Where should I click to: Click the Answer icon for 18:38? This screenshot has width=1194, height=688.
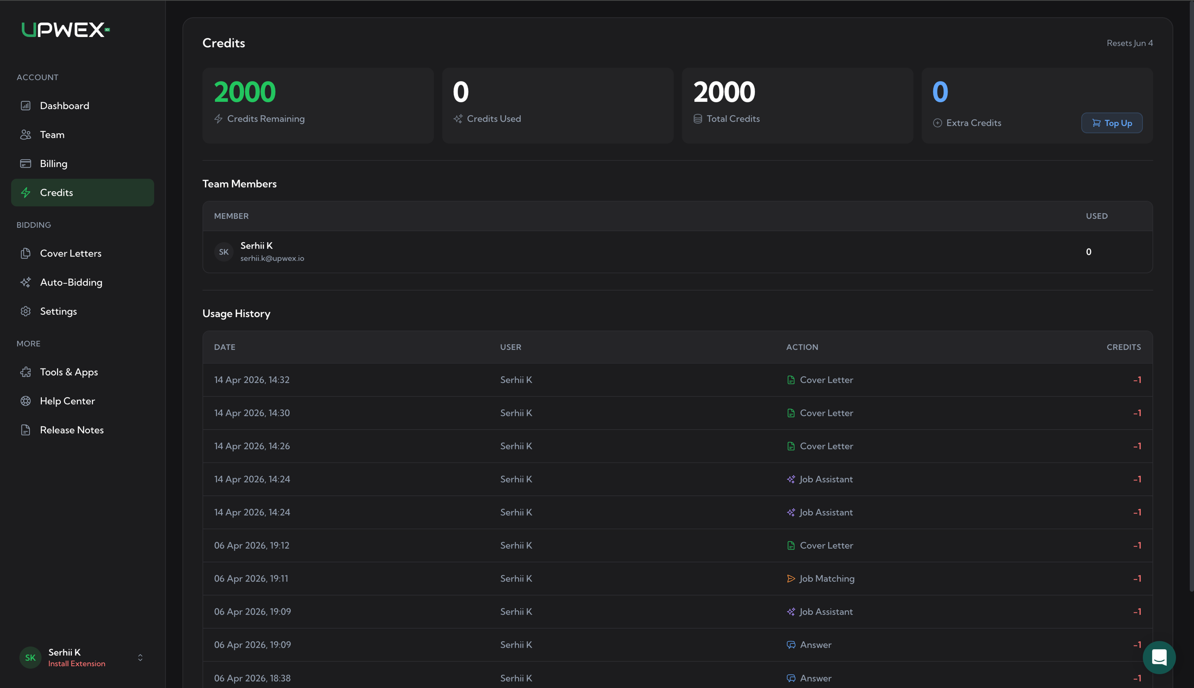pos(790,678)
